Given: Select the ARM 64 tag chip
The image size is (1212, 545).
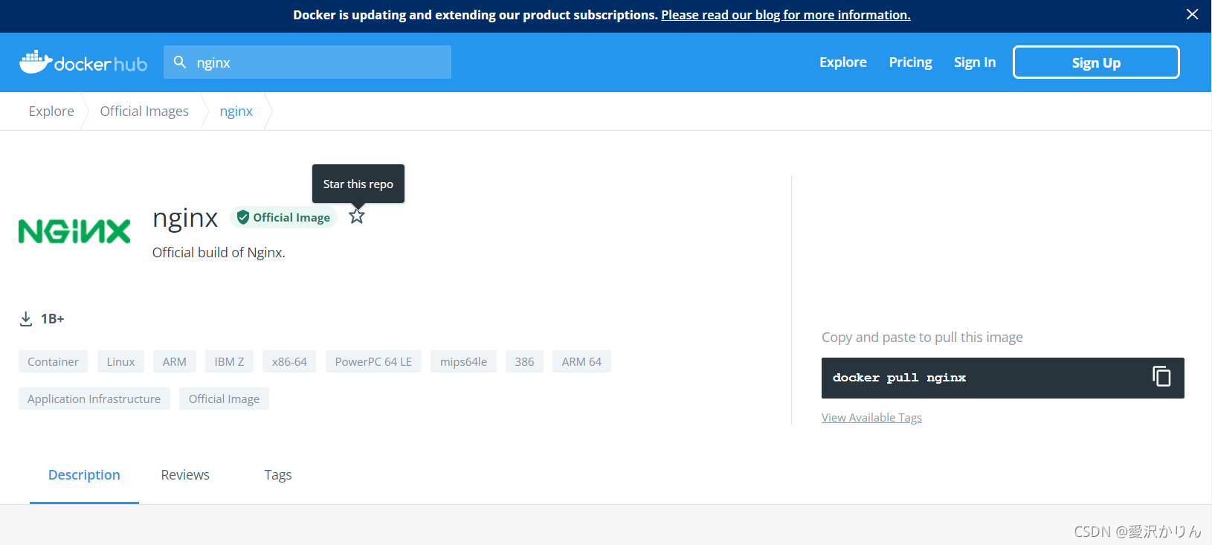Looking at the screenshot, I should coord(581,361).
